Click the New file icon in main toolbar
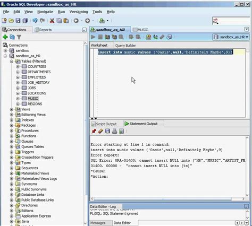The width and height of the screenshot is (252, 226). 4,21
